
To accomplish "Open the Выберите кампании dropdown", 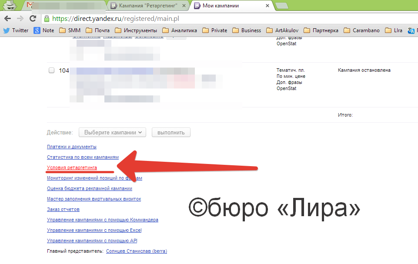I will click(112, 132).
